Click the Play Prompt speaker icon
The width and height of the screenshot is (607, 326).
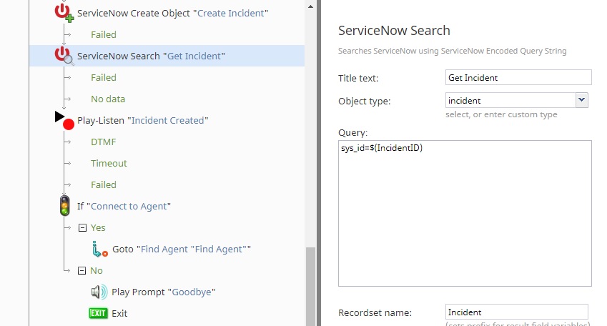coord(99,292)
